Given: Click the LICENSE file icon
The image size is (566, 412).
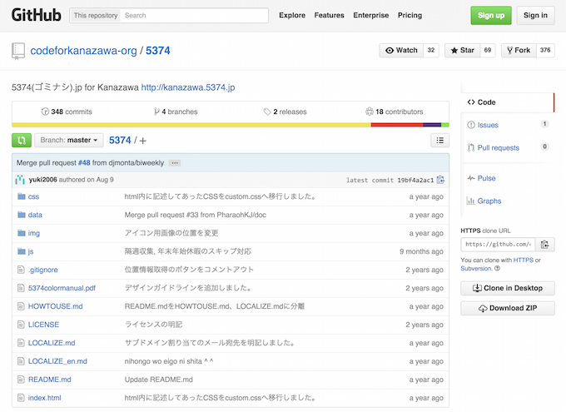Looking at the screenshot, I should [21, 325].
